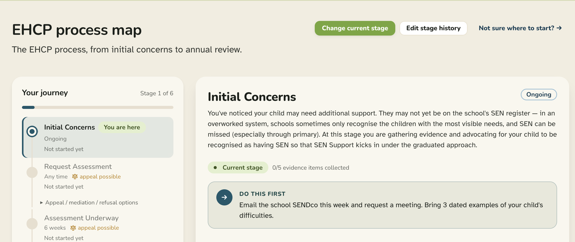
Task: Click the Any time duration label
Action: (56, 177)
